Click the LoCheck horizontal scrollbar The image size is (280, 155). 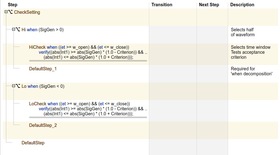(88, 117)
